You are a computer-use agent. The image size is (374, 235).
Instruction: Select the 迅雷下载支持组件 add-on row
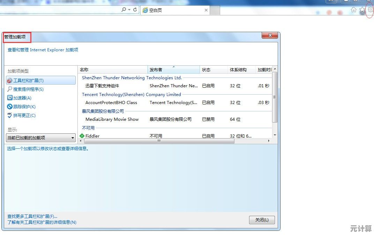[x=175, y=86]
